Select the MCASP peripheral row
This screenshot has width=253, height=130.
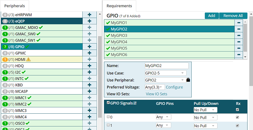pos(42,91)
